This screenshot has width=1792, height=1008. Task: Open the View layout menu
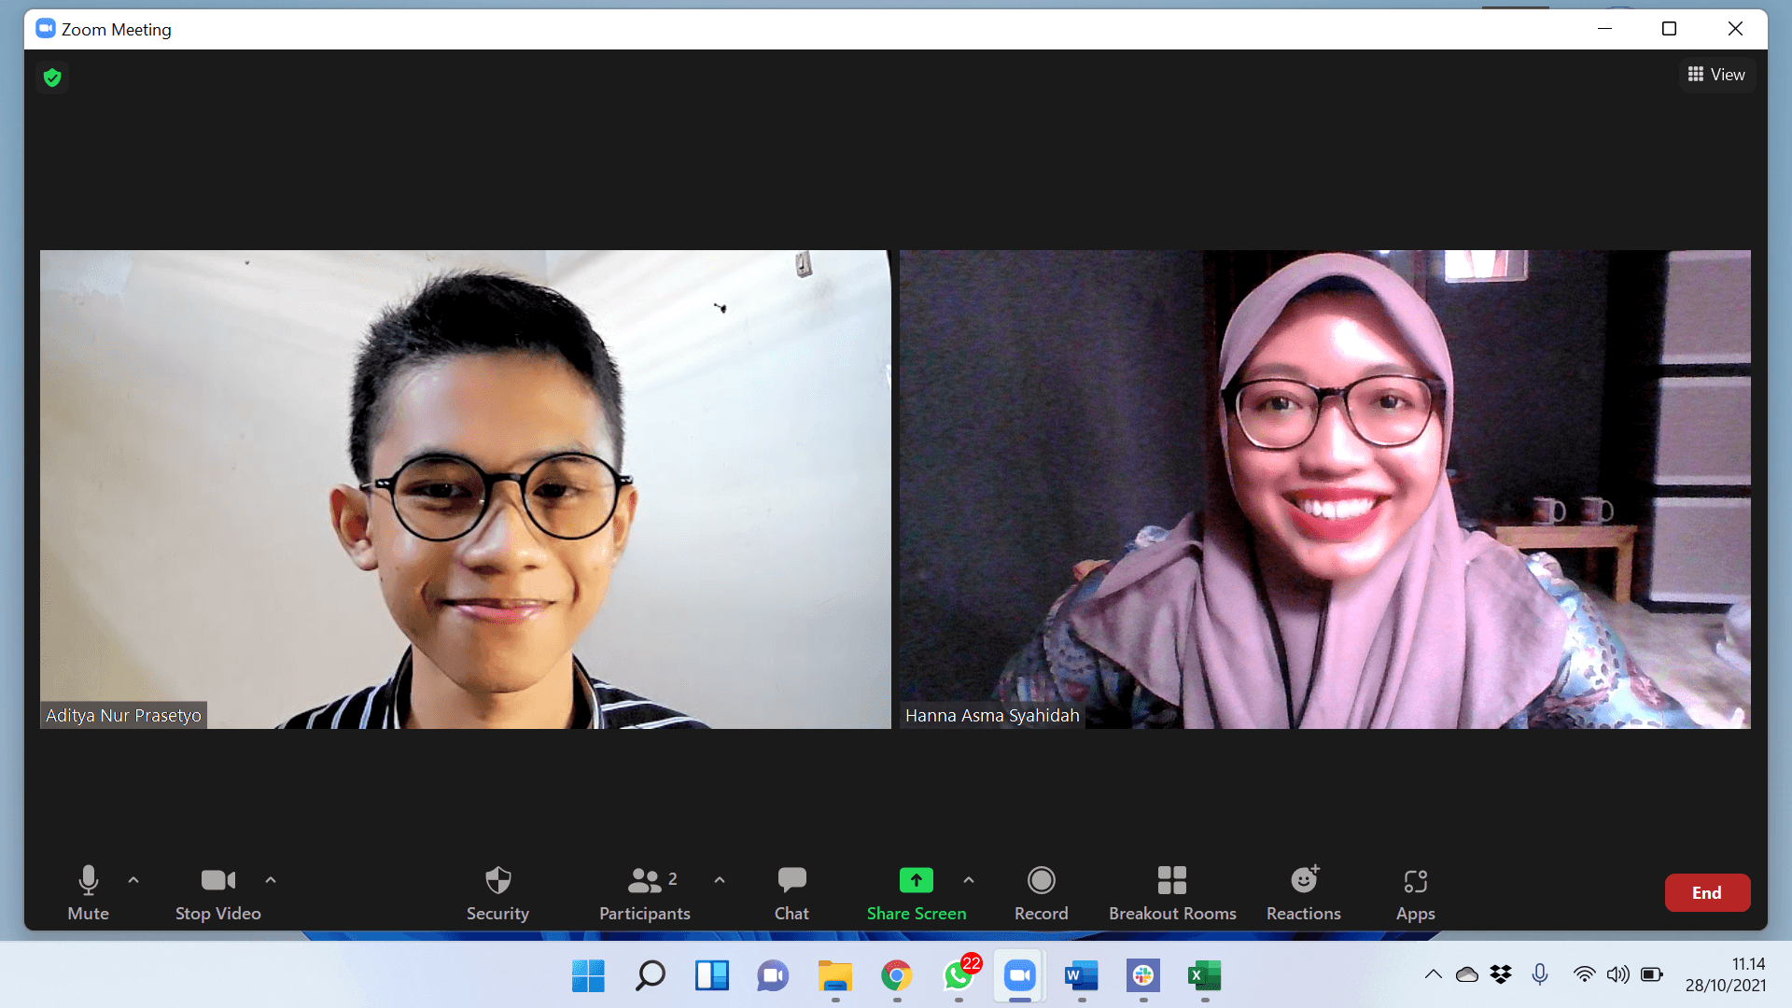pyautogui.click(x=1716, y=75)
